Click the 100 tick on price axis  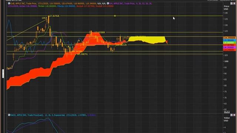click(226, 61)
